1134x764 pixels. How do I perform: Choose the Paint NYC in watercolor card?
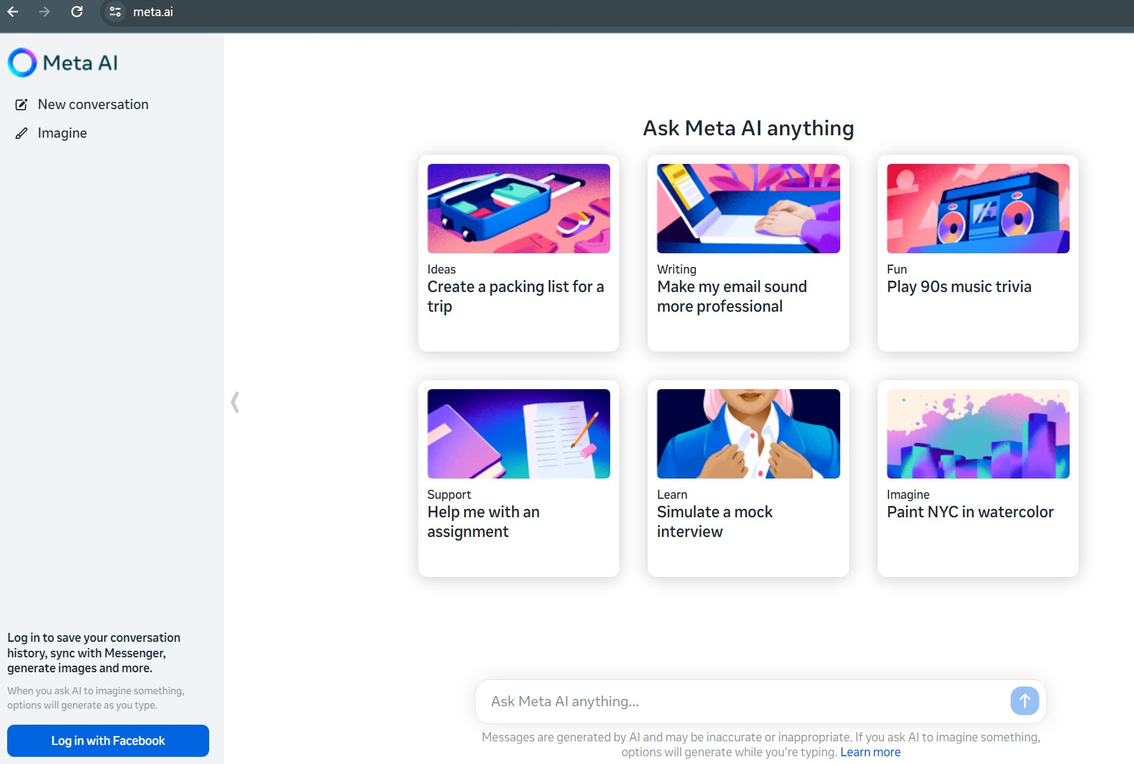[977, 479]
